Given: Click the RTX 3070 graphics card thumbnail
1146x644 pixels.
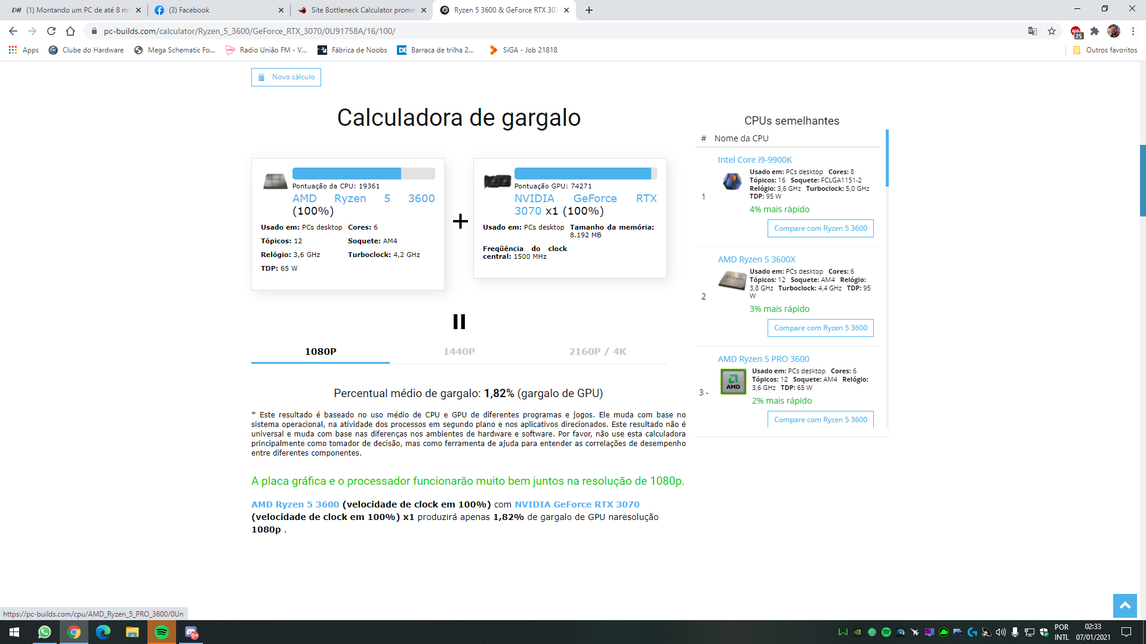Looking at the screenshot, I should pyautogui.click(x=497, y=181).
